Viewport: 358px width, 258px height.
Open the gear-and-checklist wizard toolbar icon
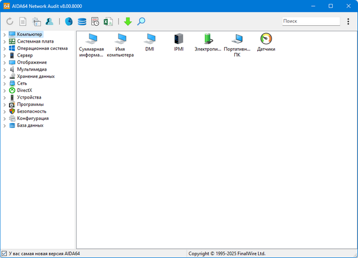coord(36,21)
